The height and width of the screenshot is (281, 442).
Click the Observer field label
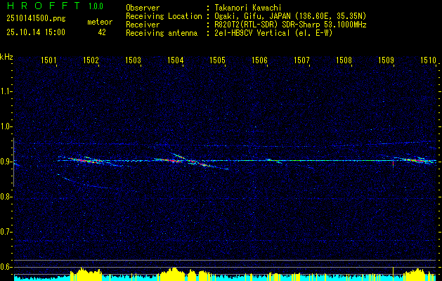[x=143, y=8]
